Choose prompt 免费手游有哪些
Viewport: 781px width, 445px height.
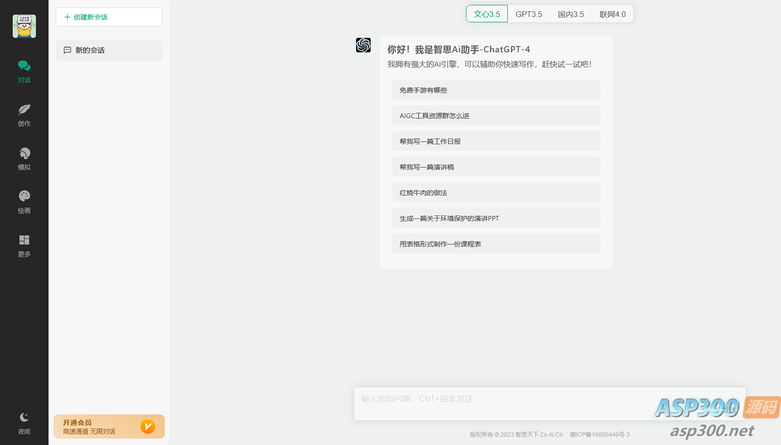[x=496, y=90]
